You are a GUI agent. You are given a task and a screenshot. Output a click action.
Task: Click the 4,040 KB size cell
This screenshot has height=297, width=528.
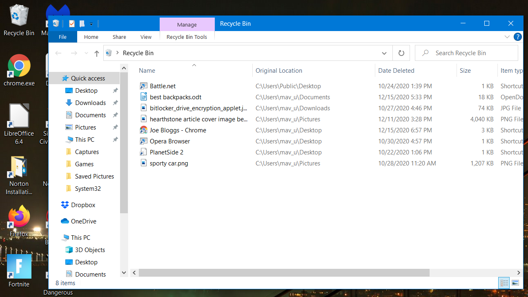click(482, 119)
